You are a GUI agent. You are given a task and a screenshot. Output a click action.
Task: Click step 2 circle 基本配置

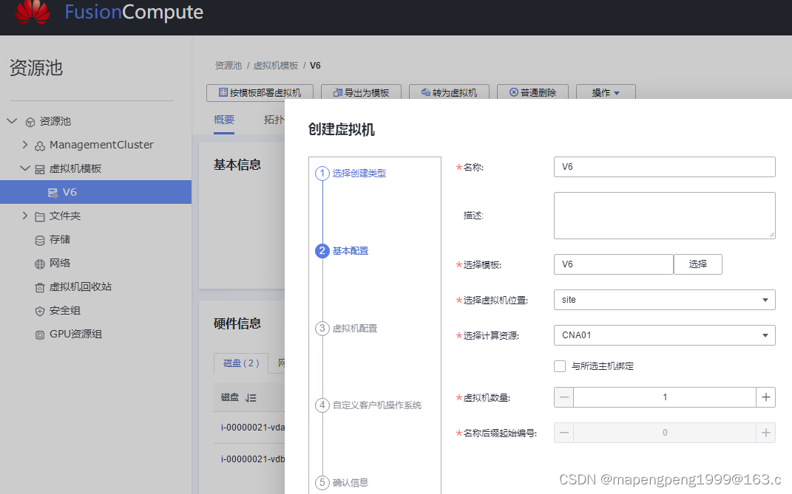pyautogui.click(x=322, y=251)
